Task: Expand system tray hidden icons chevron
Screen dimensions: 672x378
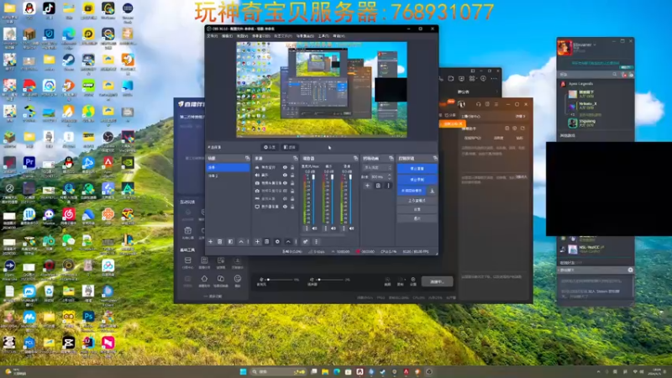Action: tap(598, 371)
